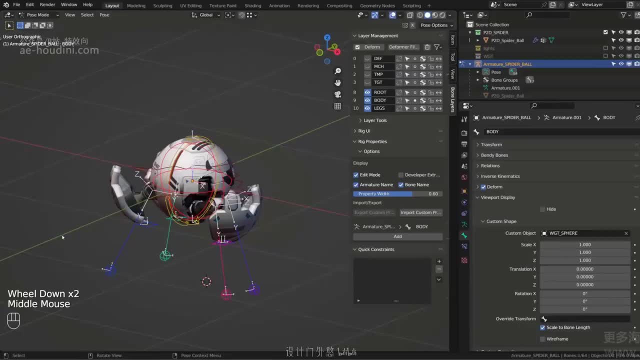Expand the Layer Tools section
This screenshot has width=640, height=360.
(x=374, y=120)
